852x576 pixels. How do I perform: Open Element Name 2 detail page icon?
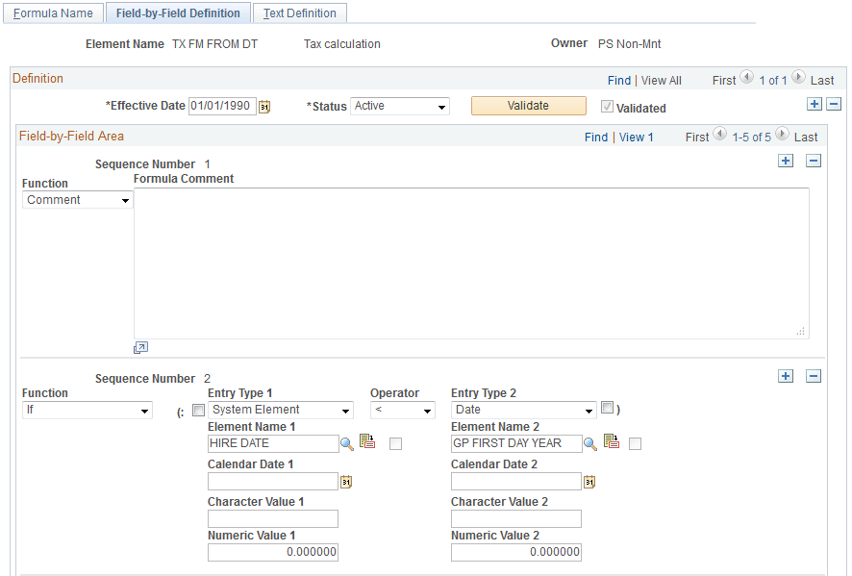tap(612, 440)
